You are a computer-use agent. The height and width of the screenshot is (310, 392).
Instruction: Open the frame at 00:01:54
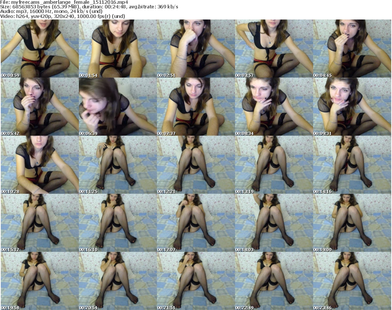click(118, 49)
